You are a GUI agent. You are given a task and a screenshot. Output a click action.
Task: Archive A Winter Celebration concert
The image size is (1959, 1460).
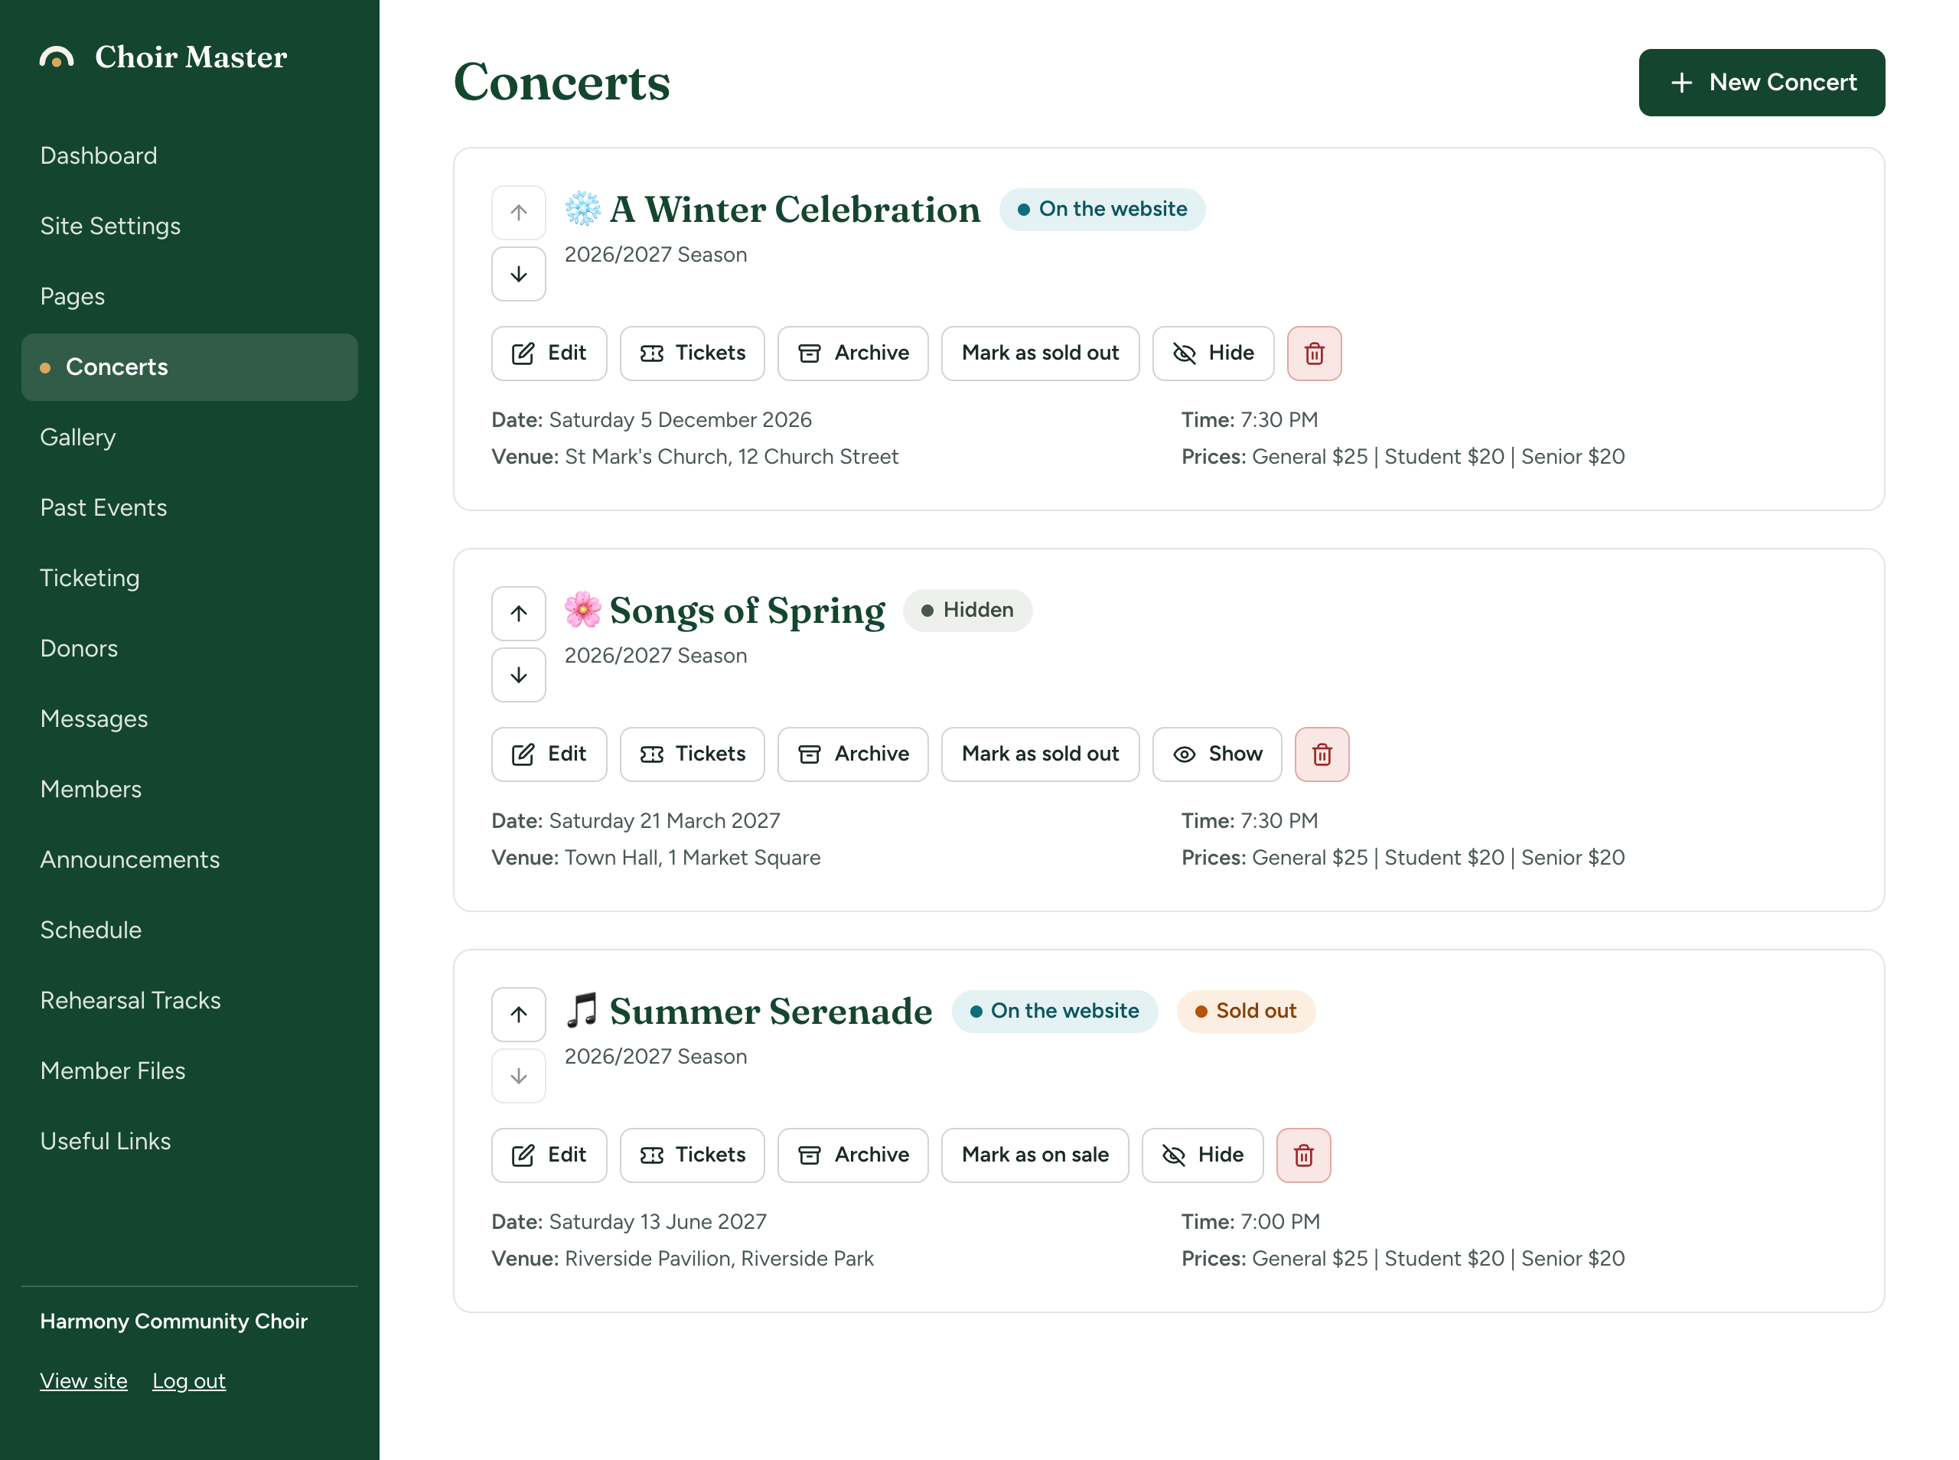click(852, 354)
